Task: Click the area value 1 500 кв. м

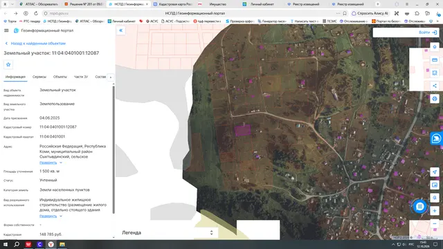Action: coord(49,172)
